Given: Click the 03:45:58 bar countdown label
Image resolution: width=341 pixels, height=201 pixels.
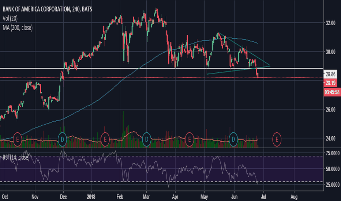Looking at the screenshot, I should pos(332,92).
